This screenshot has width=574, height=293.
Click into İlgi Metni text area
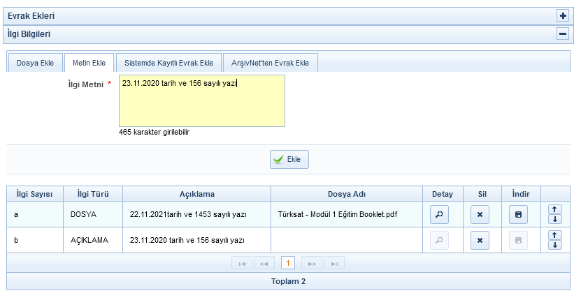[x=202, y=101]
